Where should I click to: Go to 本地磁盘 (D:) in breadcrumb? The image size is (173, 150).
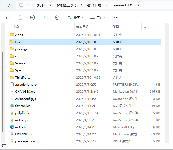[66, 5]
